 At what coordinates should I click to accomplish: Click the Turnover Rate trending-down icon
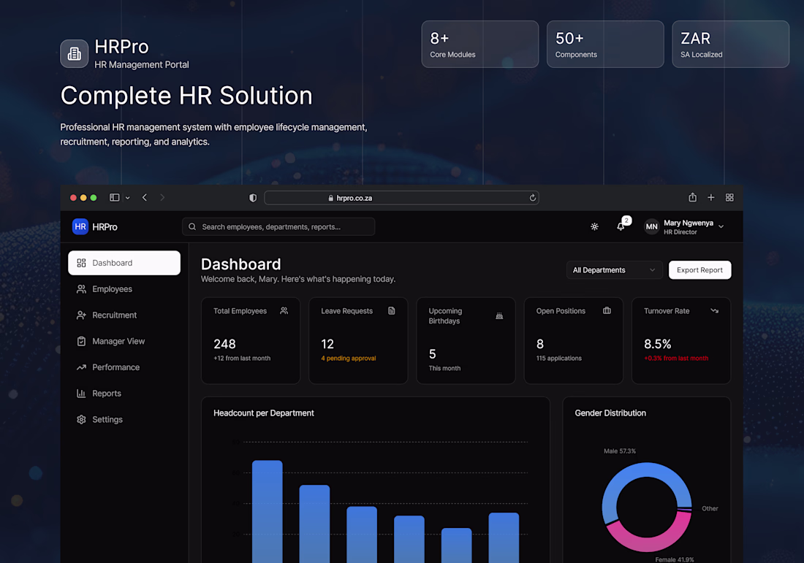(x=714, y=310)
